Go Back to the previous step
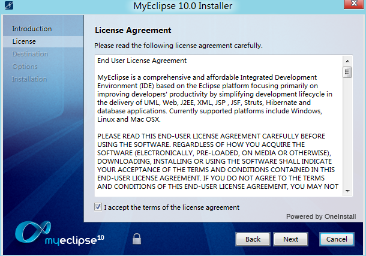The image size is (366, 256). coord(253,239)
